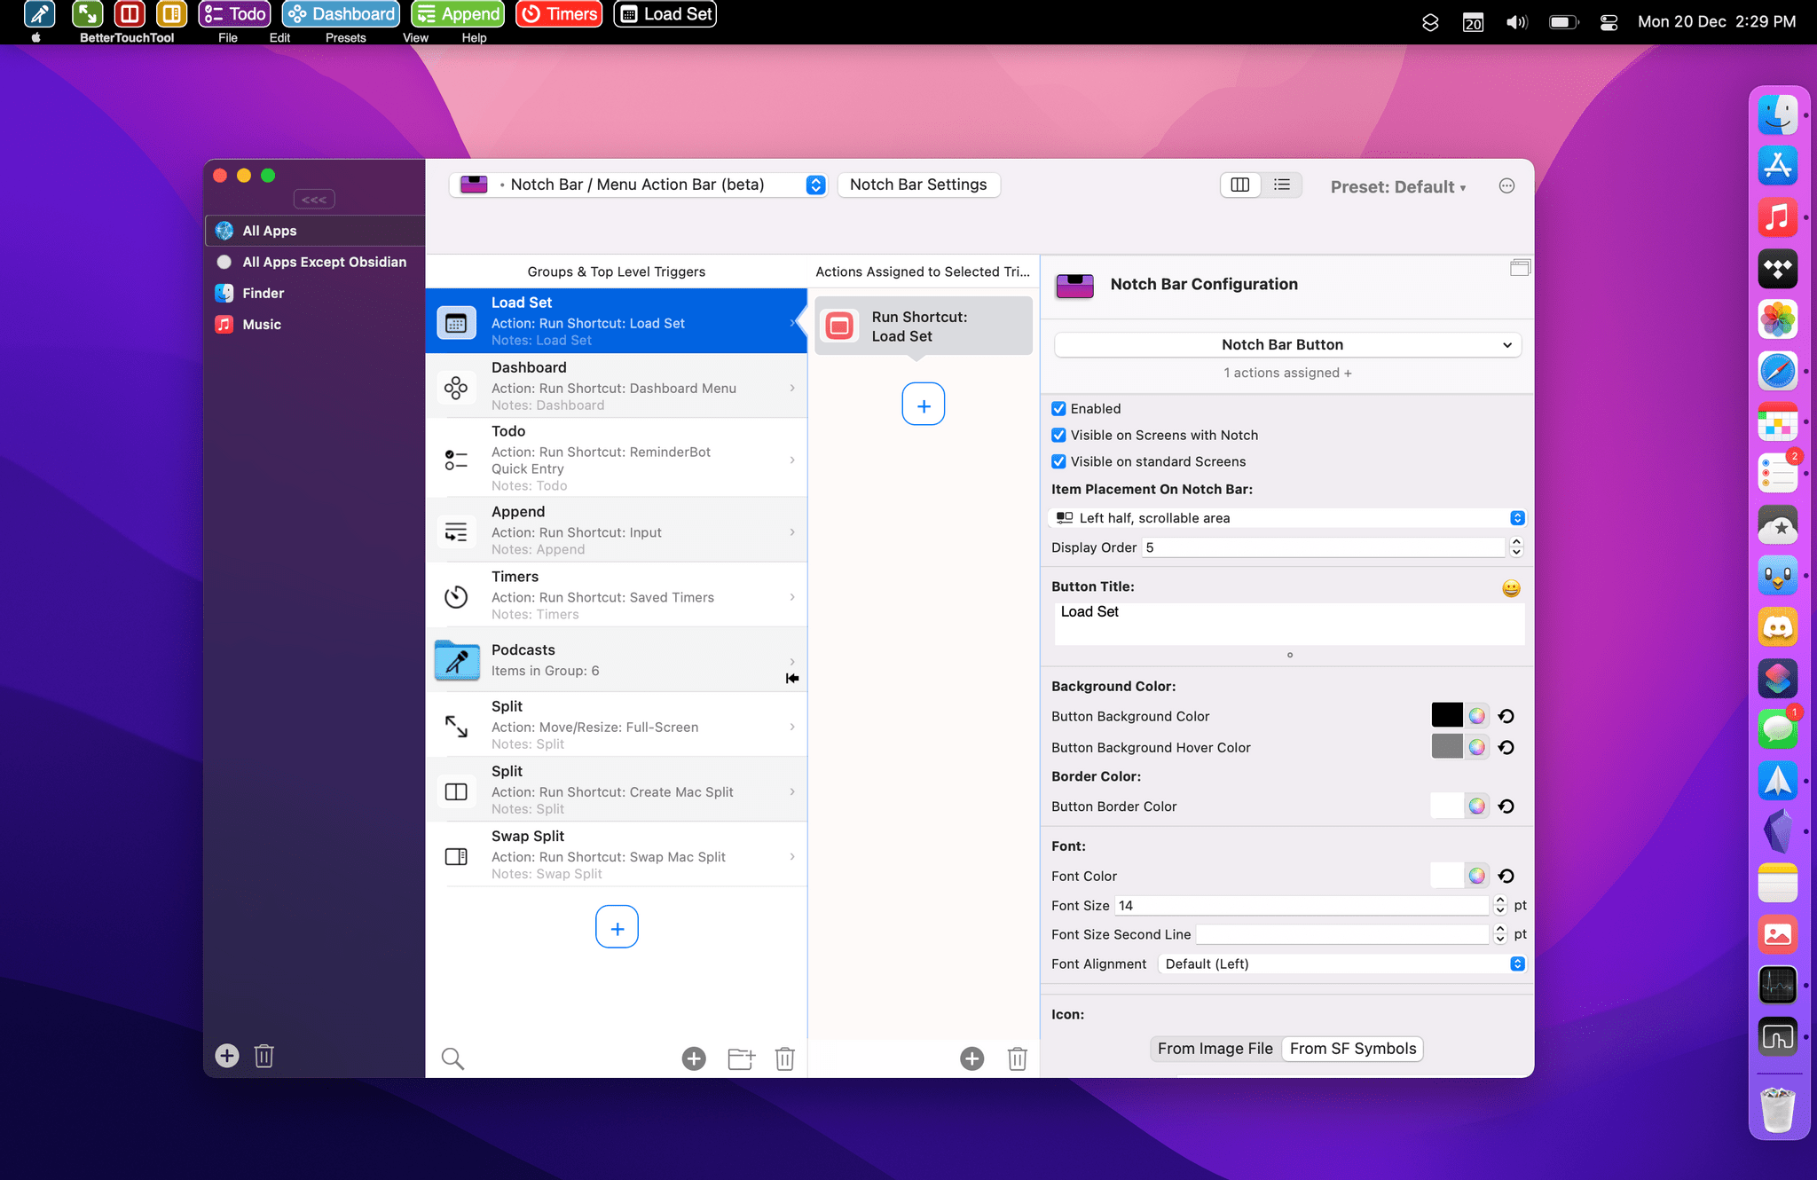Image resolution: width=1817 pixels, height=1180 pixels.
Task: Select the Notch Bar menu tab
Action: click(642, 184)
